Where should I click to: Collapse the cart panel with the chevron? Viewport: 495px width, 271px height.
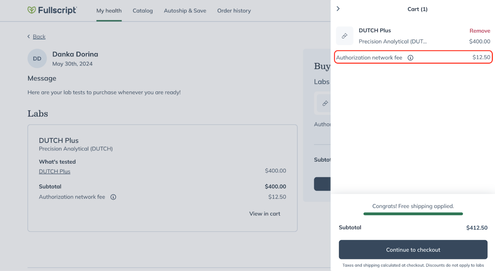coord(338,9)
